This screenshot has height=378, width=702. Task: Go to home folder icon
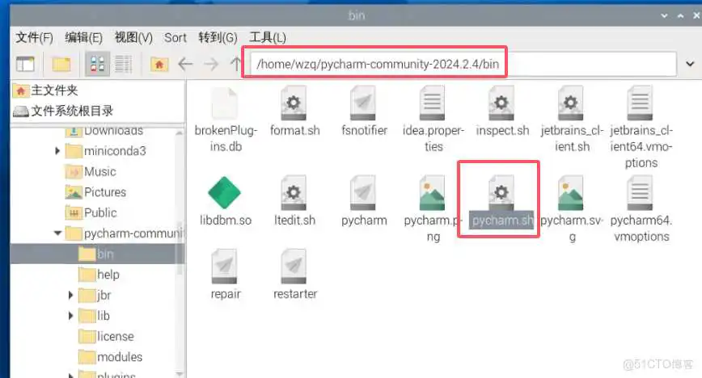159,65
